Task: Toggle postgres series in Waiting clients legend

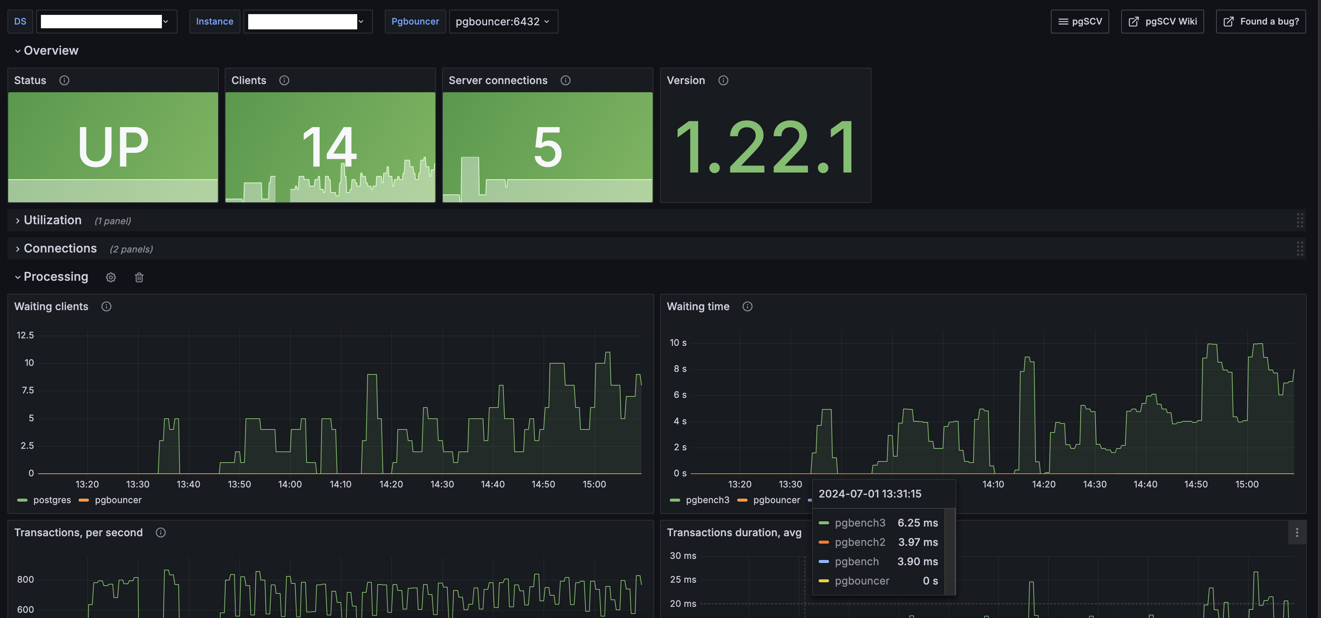Action: point(52,500)
